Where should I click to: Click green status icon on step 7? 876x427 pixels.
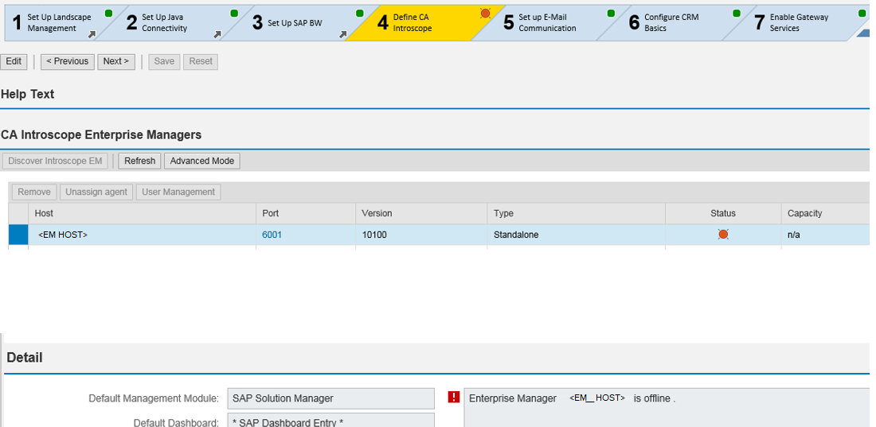pyautogui.click(x=862, y=13)
